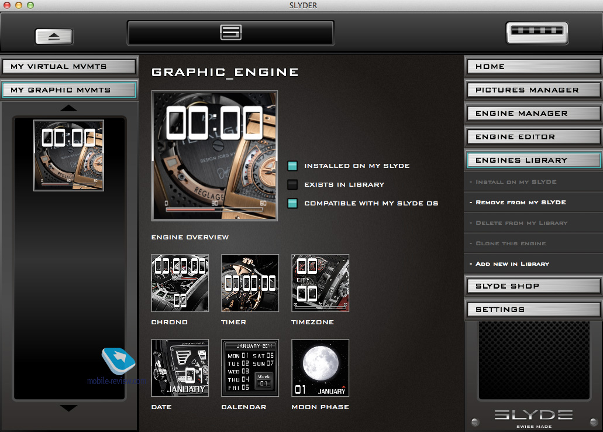603x432 pixels.
Task: Toggle Exists In Library indicator
Action: click(x=292, y=184)
